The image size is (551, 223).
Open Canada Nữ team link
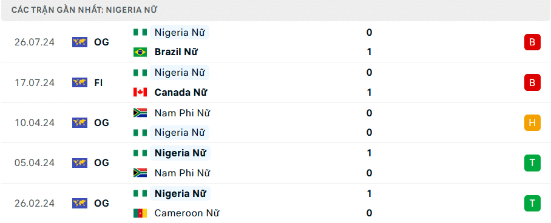click(x=181, y=93)
